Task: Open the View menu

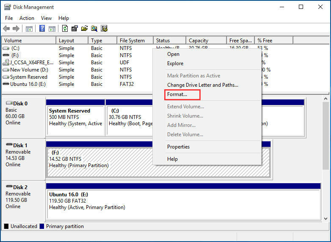Action: (x=46, y=18)
